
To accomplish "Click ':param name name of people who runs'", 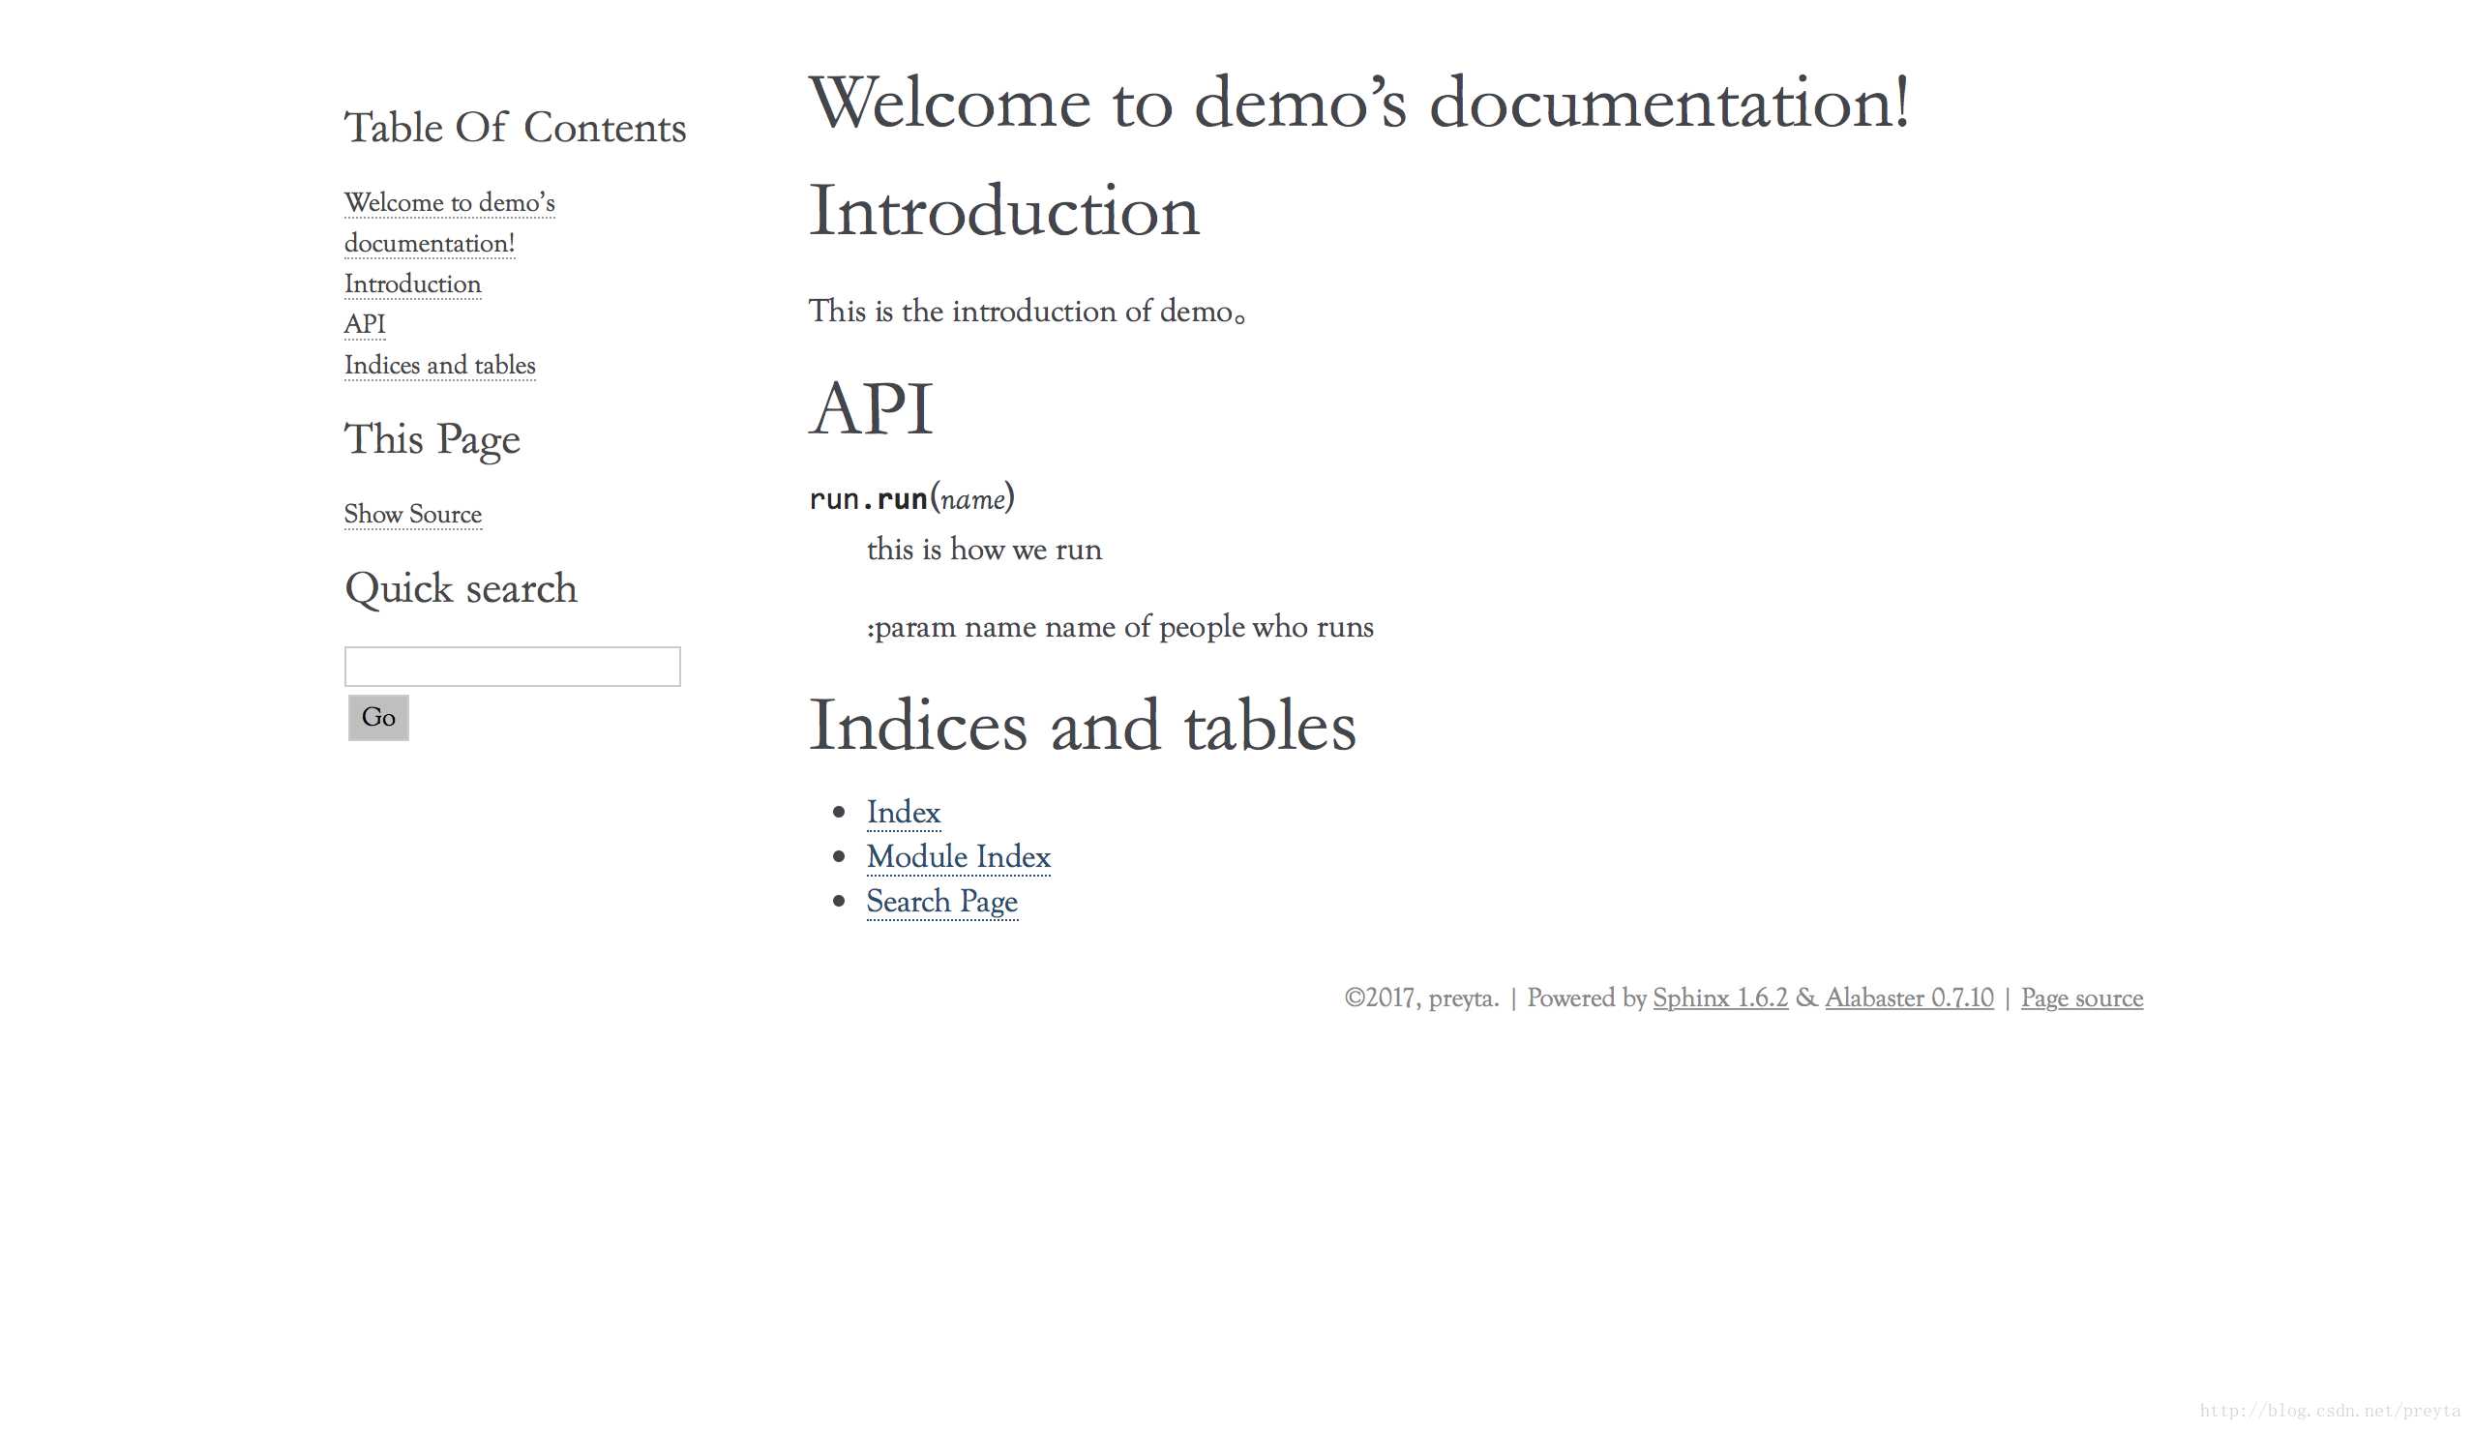I will pos(1119,627).
